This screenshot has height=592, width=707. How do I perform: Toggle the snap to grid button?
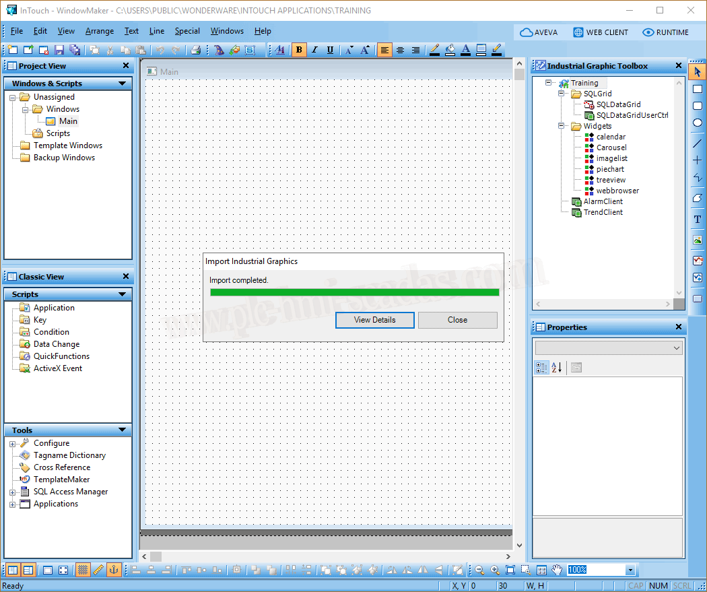click(x=83, y=570)
